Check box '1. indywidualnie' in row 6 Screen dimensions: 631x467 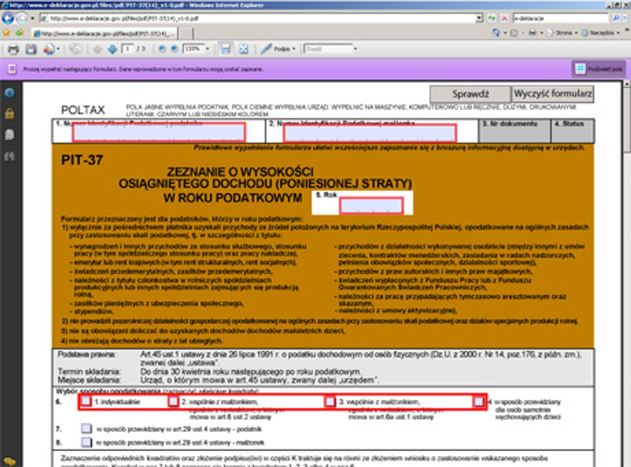86,401
